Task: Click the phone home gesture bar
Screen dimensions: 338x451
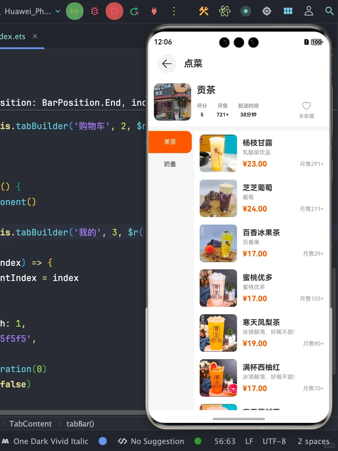Action: tap(239, 419)
